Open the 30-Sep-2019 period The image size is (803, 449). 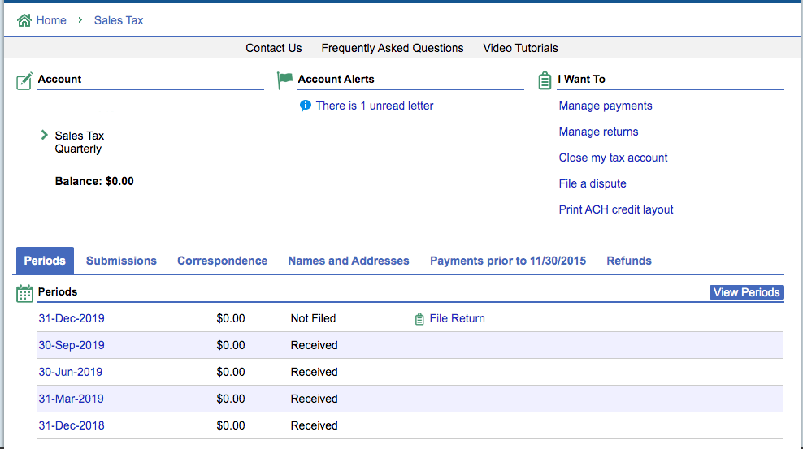click(x=72, y=345)
